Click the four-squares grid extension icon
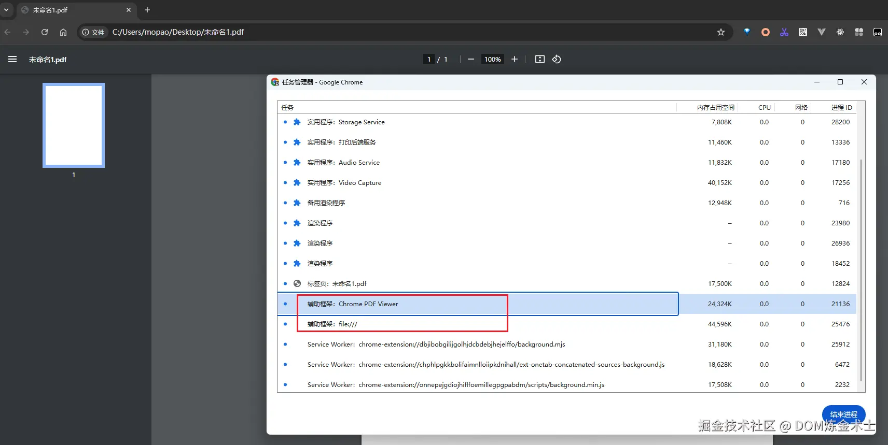The height and width of the screenshot is (445, 888). (859, 32)
